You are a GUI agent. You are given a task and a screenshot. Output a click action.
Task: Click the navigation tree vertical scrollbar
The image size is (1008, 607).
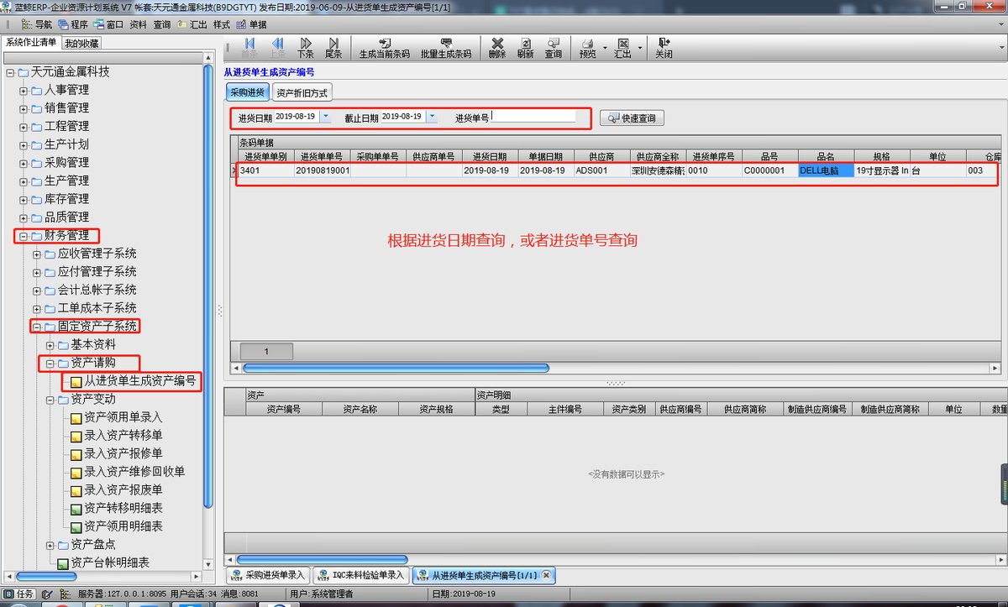209,285
